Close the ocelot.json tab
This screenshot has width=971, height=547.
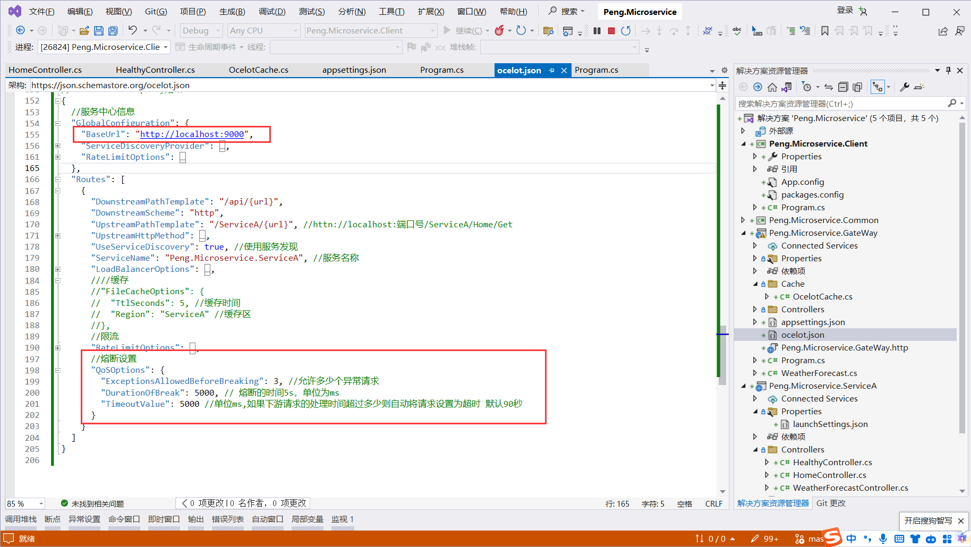click(x=564, y=70)
